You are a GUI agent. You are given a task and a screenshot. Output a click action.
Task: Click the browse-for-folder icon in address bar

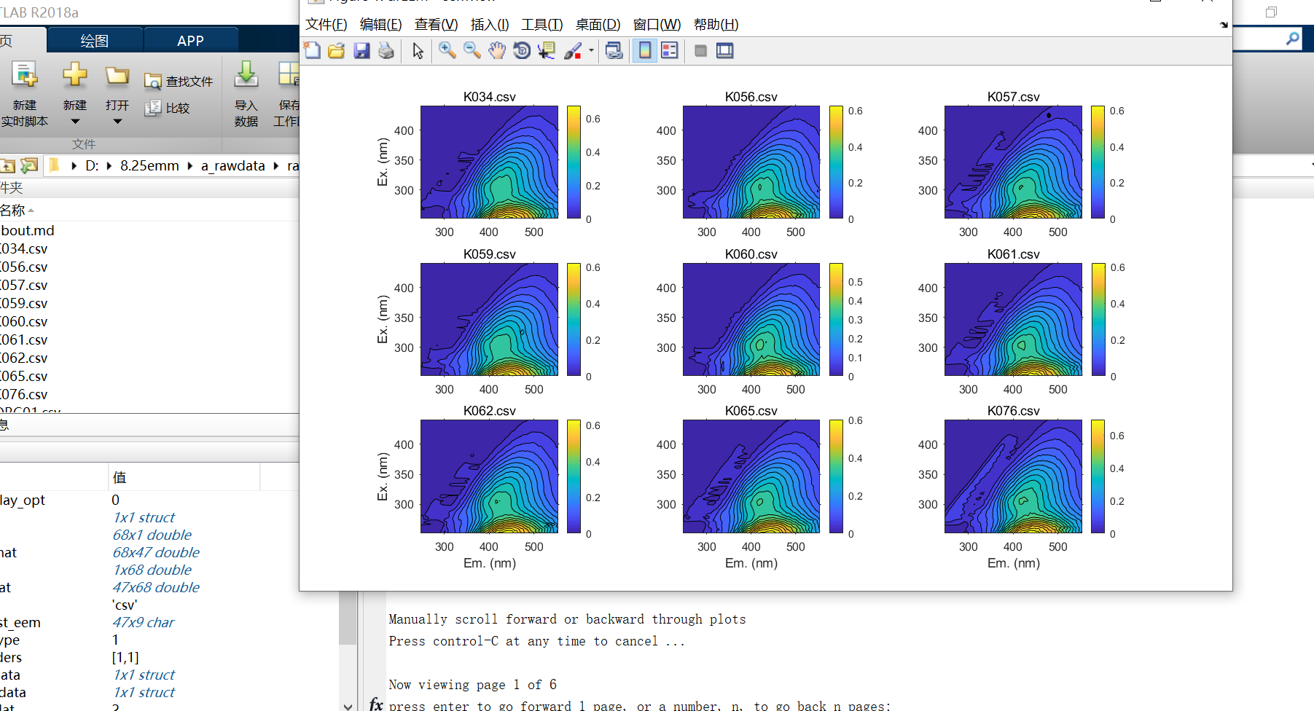coord(29,166)
